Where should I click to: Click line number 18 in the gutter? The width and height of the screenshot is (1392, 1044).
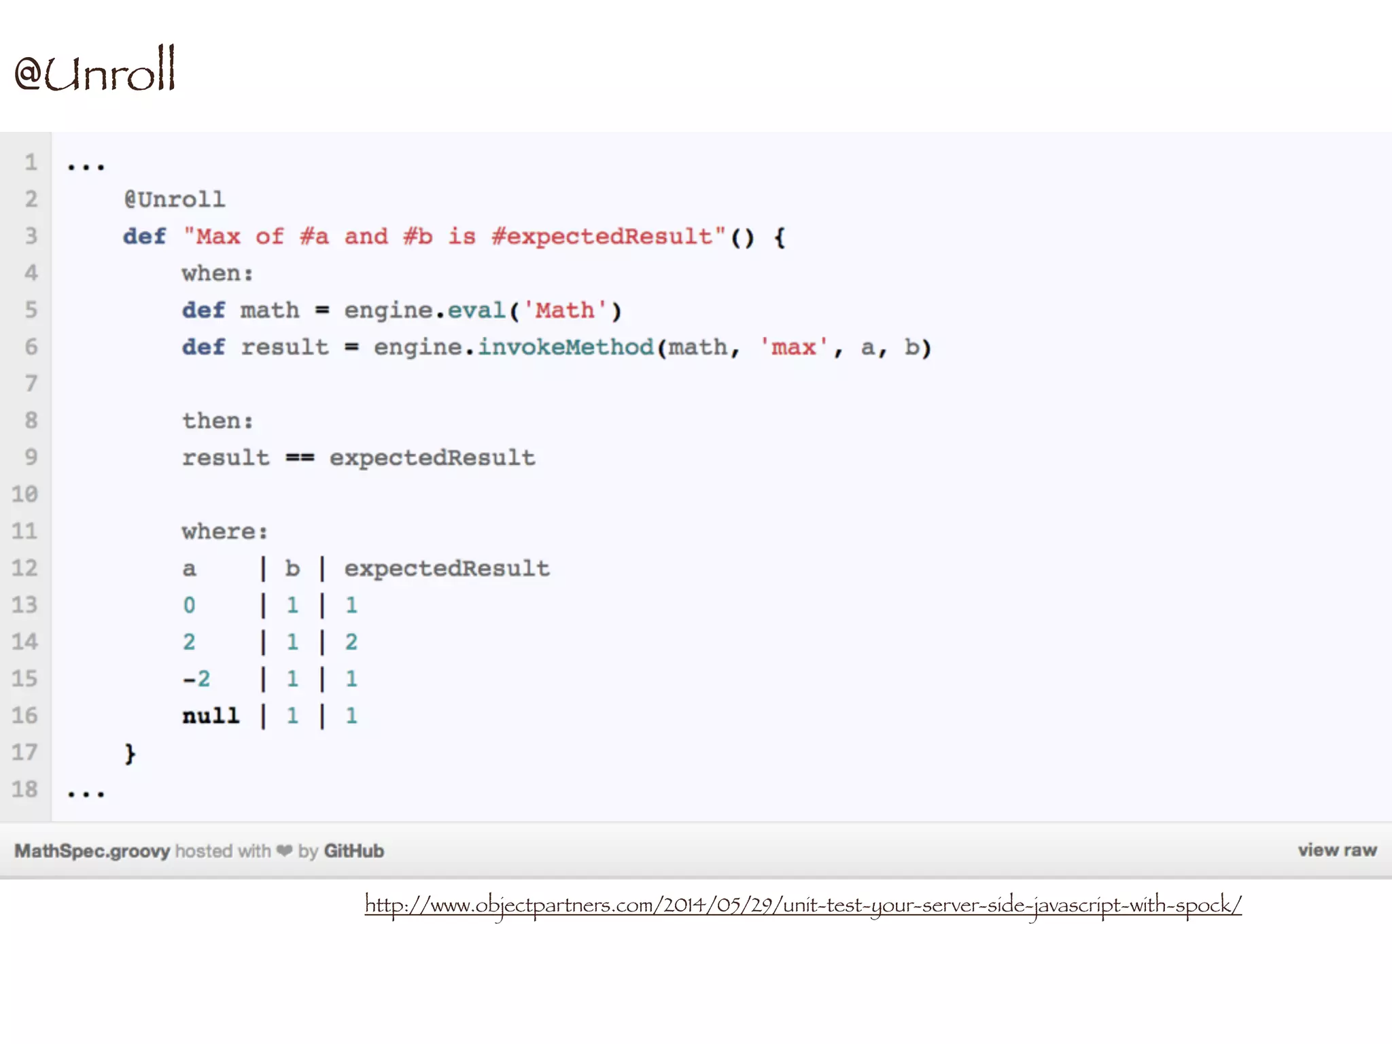coord(24,789)
